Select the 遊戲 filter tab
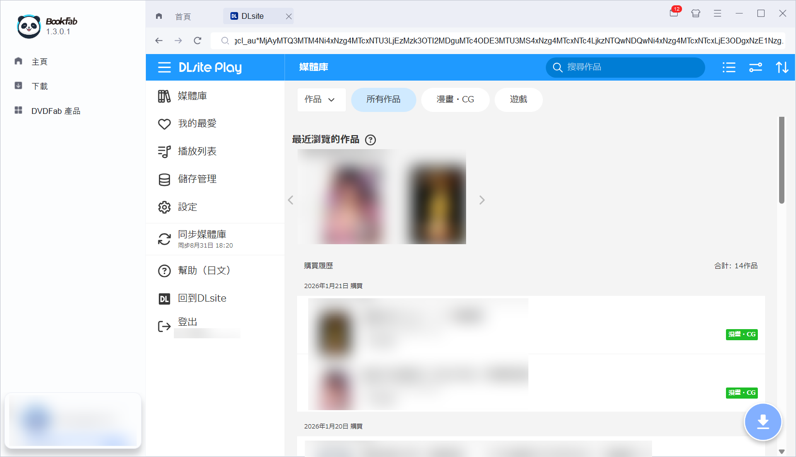This screenshot has width=796, height=457. 518,99
